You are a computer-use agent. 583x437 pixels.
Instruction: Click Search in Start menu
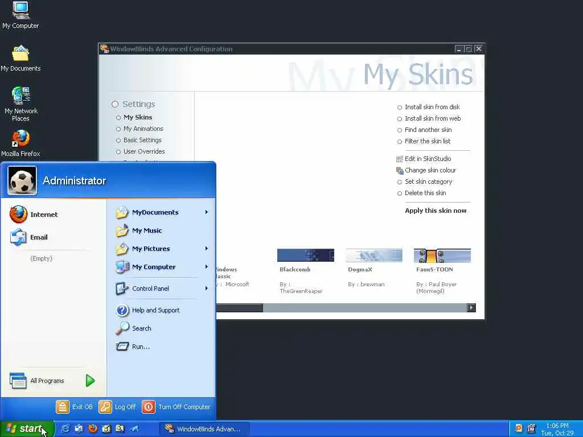click(133, 328)
